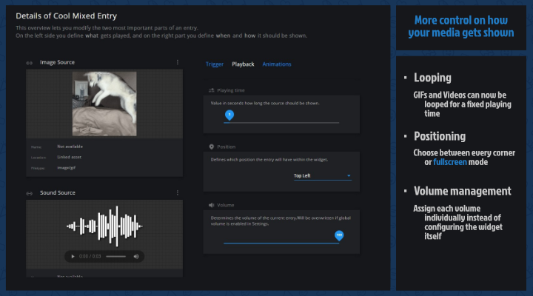Click the 'image/gif' filetype value
This screenshot has height=296, width=533.
point(67,167)
